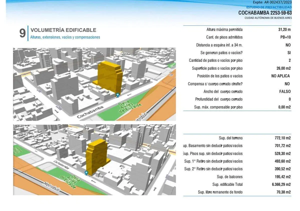Viewport: 300px width, 211px height.
Task: Click the subtitle 'Alturas, extensiones, vacíos y compensaciones'
Action: pyautogui.click(x=65, y=37)
